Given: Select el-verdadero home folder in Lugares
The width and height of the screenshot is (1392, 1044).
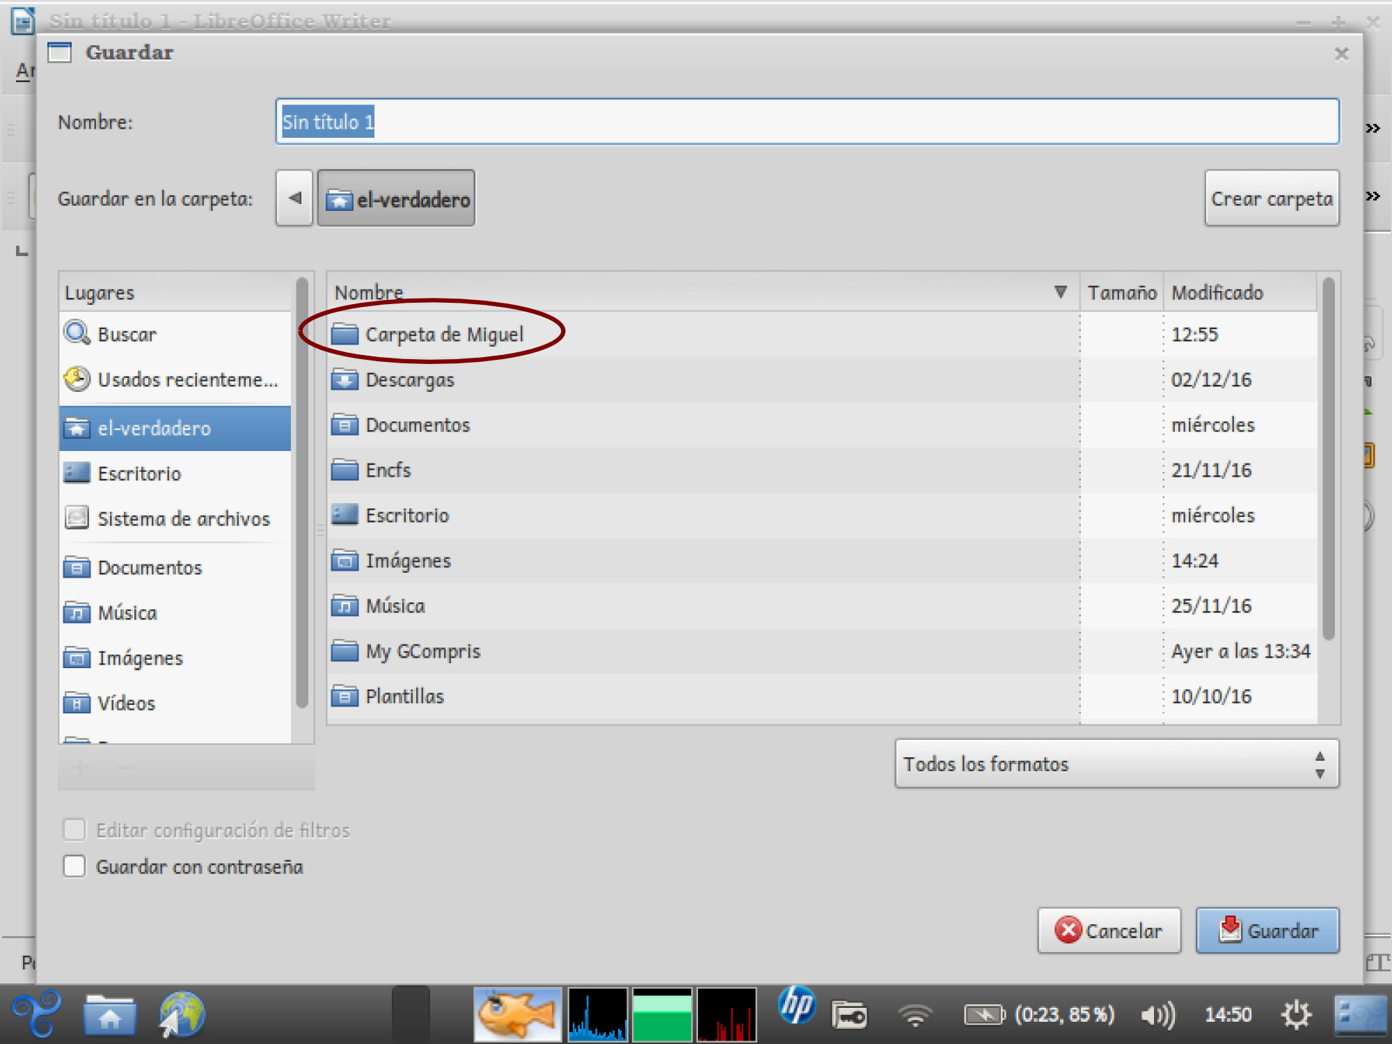Looking at the screenshot, I should pyautogui.click(x=175, y=428).
